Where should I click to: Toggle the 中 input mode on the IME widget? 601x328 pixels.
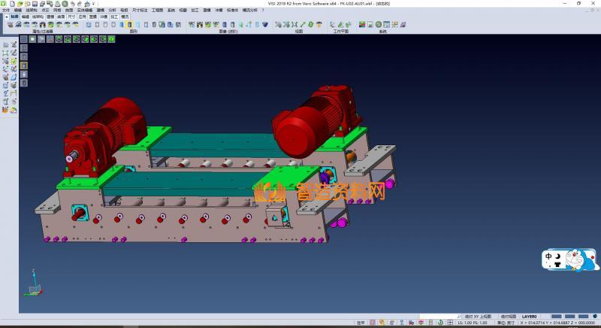[549, 257]
